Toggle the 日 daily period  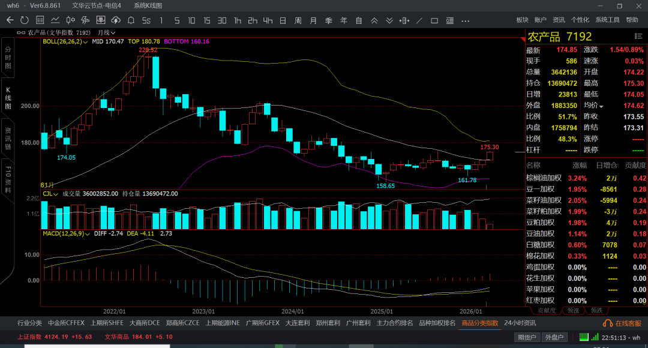(283, 20)
